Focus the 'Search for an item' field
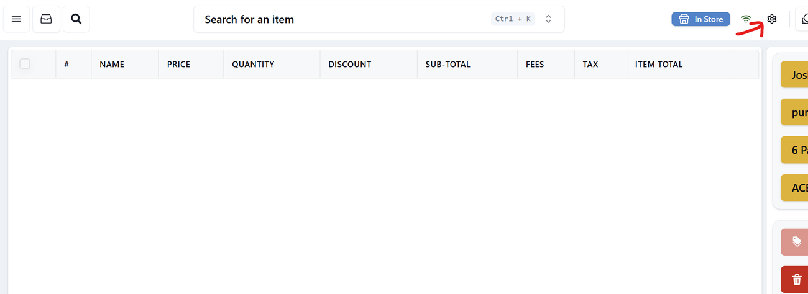This screenshot has width=808, height=294. click(x=342, y=19)
